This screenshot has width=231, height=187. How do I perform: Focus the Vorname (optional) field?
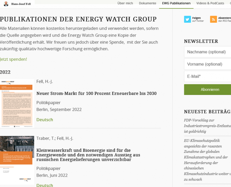pyautogui.click(x=208, y=64)
